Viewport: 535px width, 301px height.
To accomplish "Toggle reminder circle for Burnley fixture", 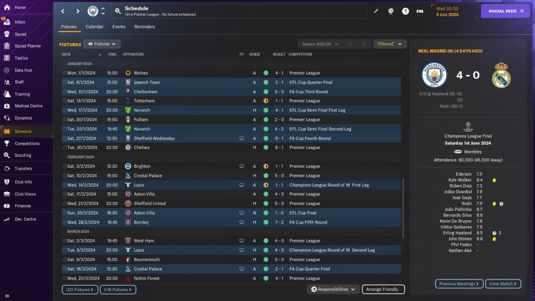I will point(64,222).
